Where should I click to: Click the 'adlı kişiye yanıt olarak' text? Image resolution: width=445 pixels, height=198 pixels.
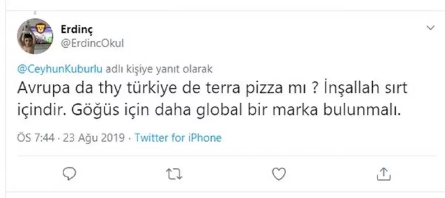(x=160, y=69)
